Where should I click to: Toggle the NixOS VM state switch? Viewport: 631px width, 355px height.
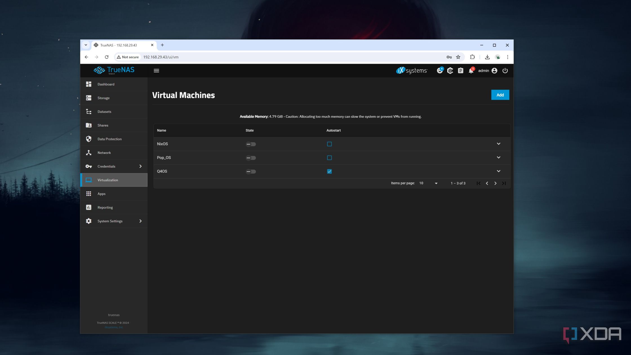tap(251, 144)
